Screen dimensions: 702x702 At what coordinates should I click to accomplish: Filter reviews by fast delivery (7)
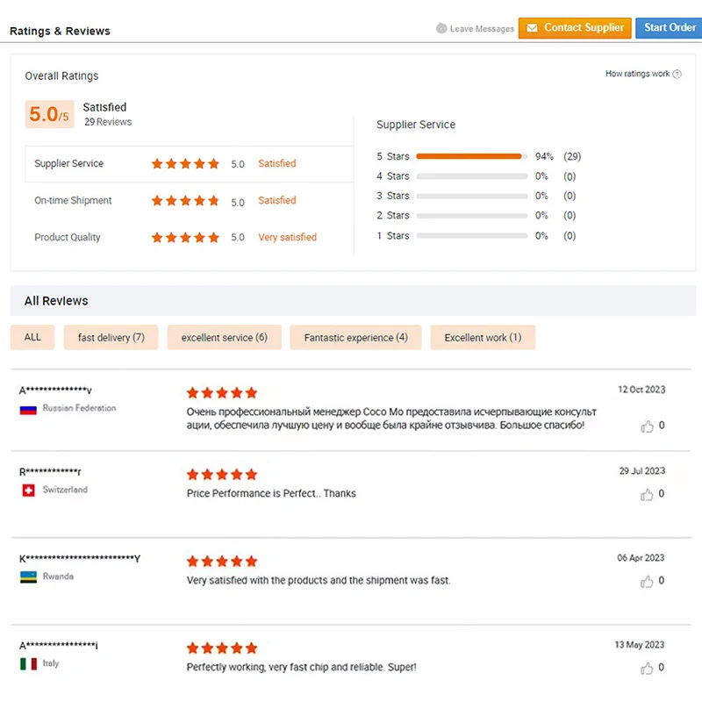click(x=111, y=338)
